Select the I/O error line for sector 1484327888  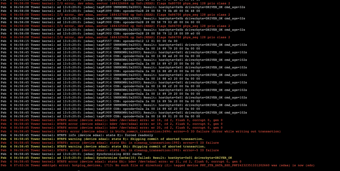[x=115, y=15]
